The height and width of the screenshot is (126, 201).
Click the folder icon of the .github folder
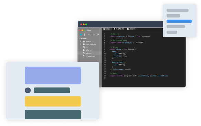click(84, 41)
